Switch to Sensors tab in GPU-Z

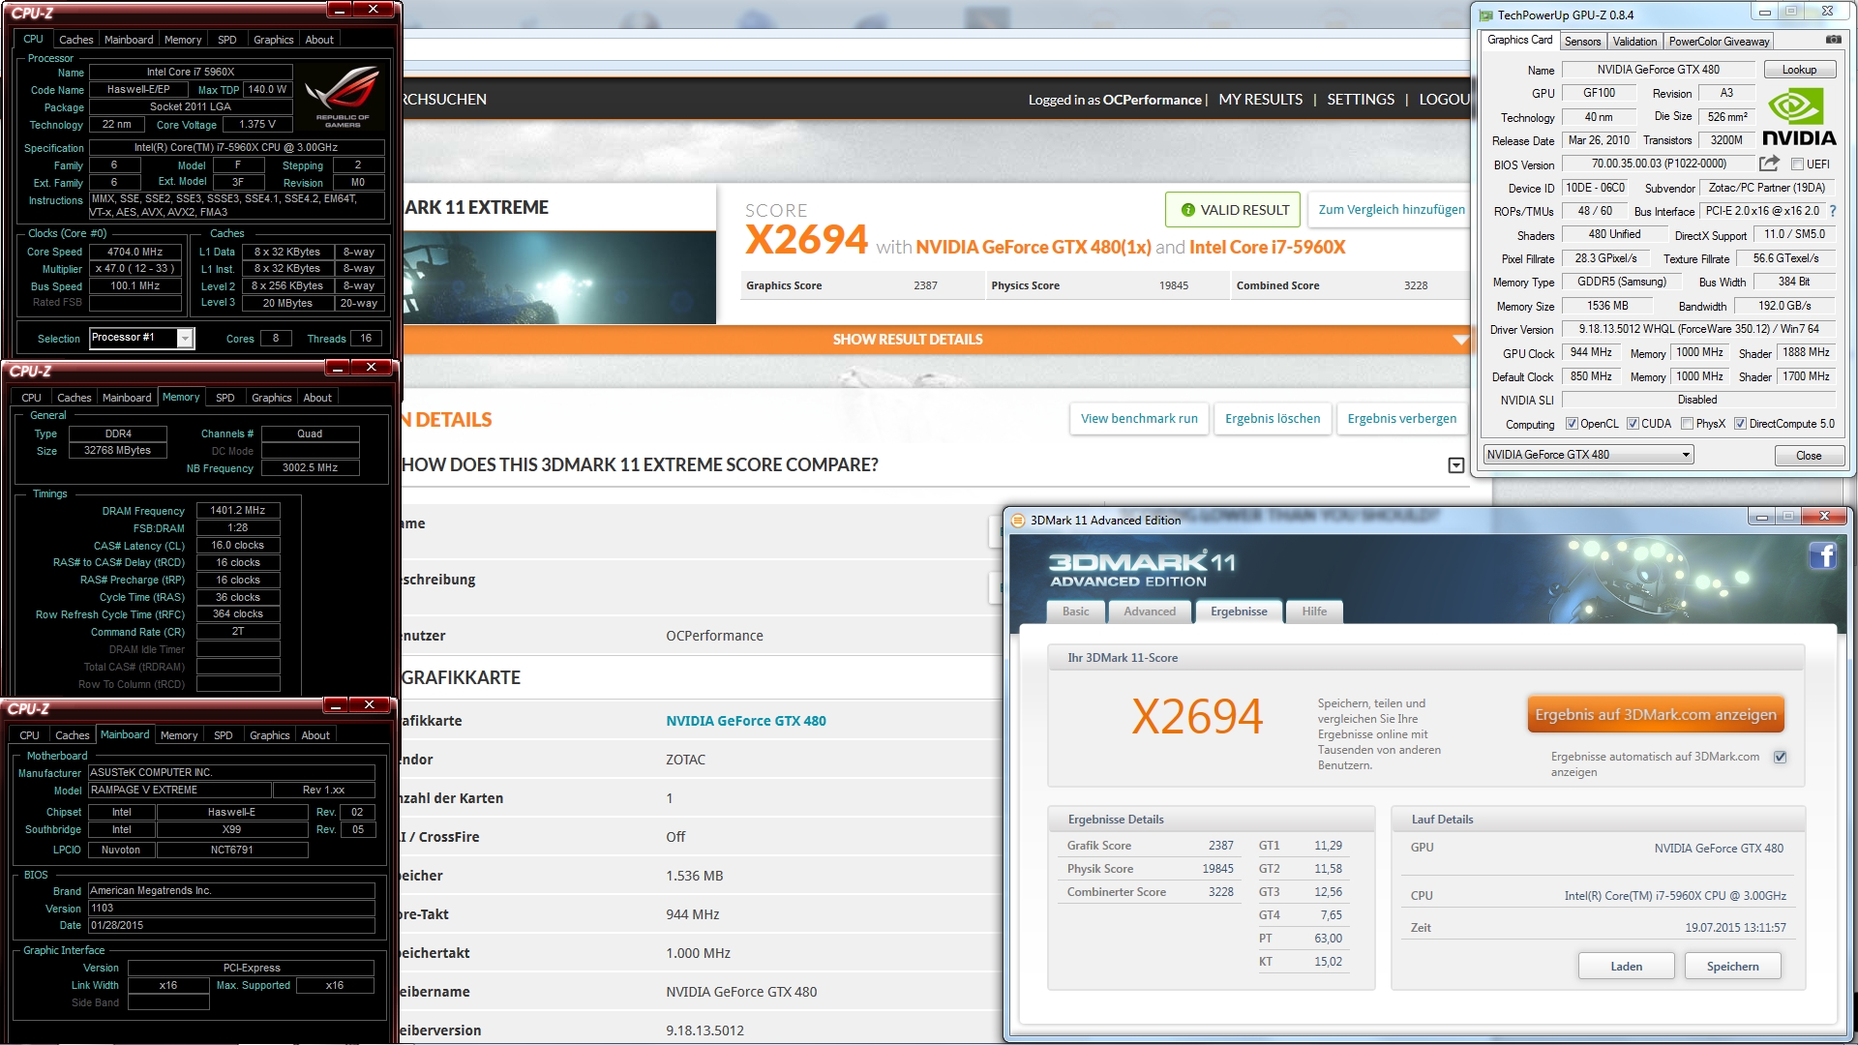1582,42
